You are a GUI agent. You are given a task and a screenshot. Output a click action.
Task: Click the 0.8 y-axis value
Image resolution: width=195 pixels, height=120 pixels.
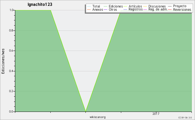(x=11, y=30)
